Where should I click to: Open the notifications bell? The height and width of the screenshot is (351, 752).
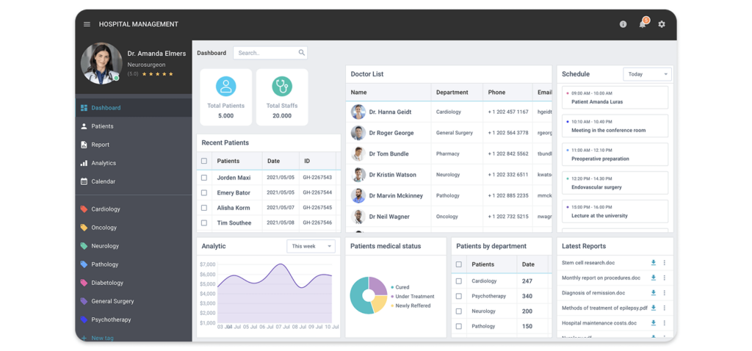[x=643, y=24]
